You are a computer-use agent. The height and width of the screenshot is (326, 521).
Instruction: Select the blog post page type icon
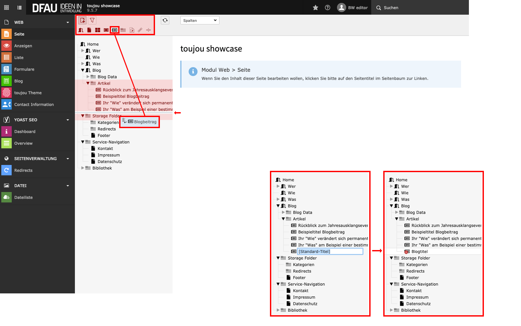point(115,30)
